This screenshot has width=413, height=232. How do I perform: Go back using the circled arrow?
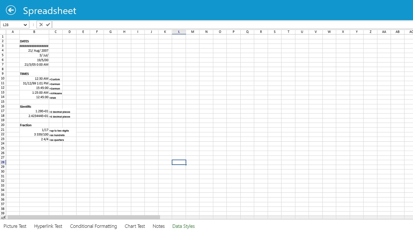point(11,10)
